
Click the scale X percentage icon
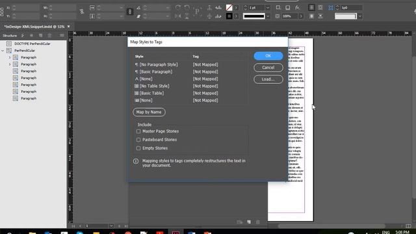click(x=92, y=8)
